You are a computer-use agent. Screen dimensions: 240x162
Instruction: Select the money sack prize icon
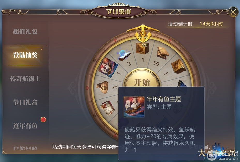click(103, 87)
